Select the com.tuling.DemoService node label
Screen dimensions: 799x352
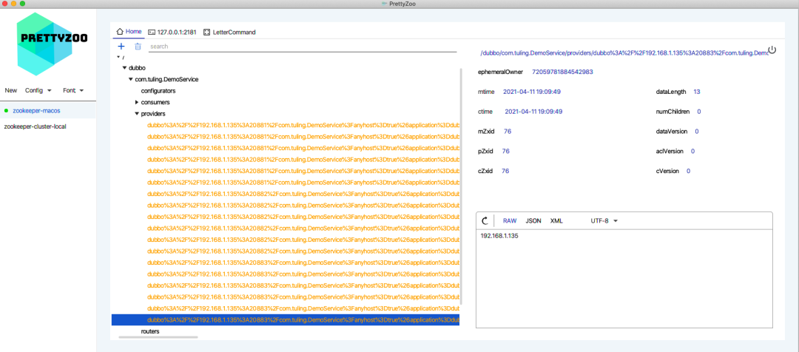[x=166, y=79]
